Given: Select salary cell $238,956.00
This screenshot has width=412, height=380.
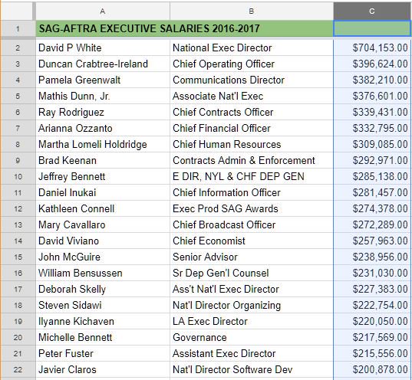Looking at the screenshot, I should coord(372,257).
